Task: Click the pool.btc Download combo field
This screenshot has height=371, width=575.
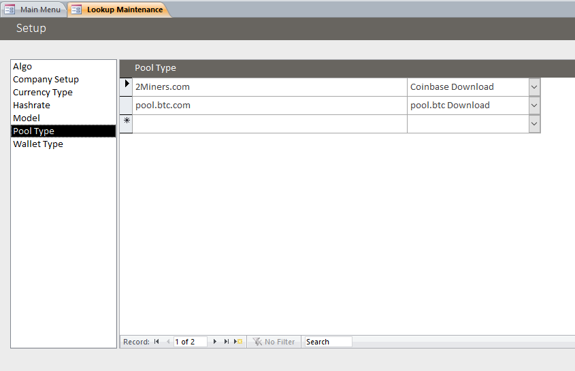Action: coord(468,106)
